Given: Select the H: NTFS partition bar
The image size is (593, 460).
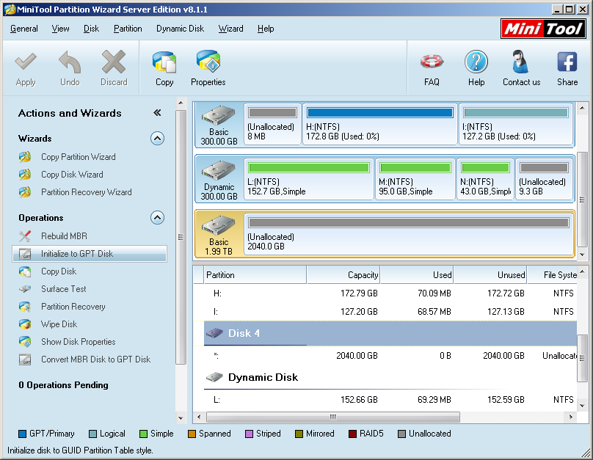Looking at the screenshot, I should pyautogui.click(x=379, y=124).
